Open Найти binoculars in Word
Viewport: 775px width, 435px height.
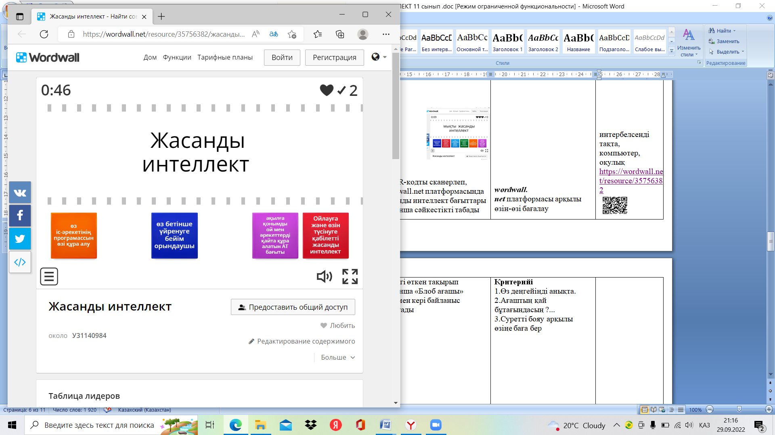(x=721, y=31)
